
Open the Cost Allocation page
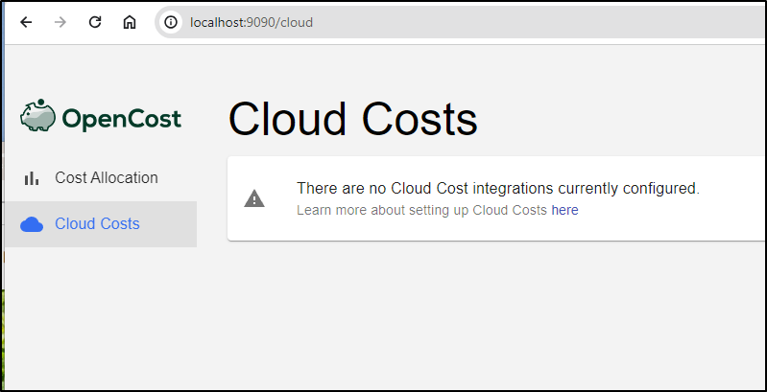click(x=100, y=177)
